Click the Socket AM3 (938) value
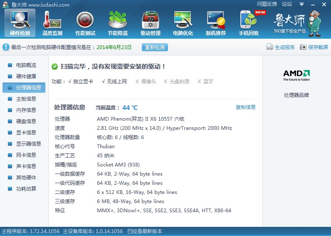Viewport: 331px width, 236px height. click(x=118, y=164)
